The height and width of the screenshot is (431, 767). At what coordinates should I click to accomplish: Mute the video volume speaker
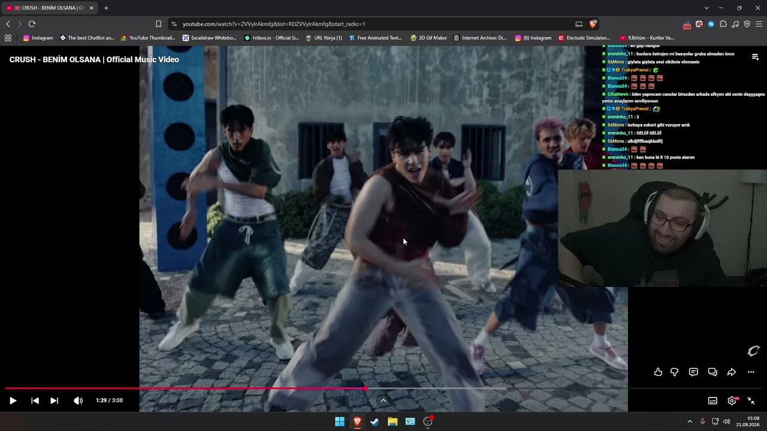(x=78, y=400)
